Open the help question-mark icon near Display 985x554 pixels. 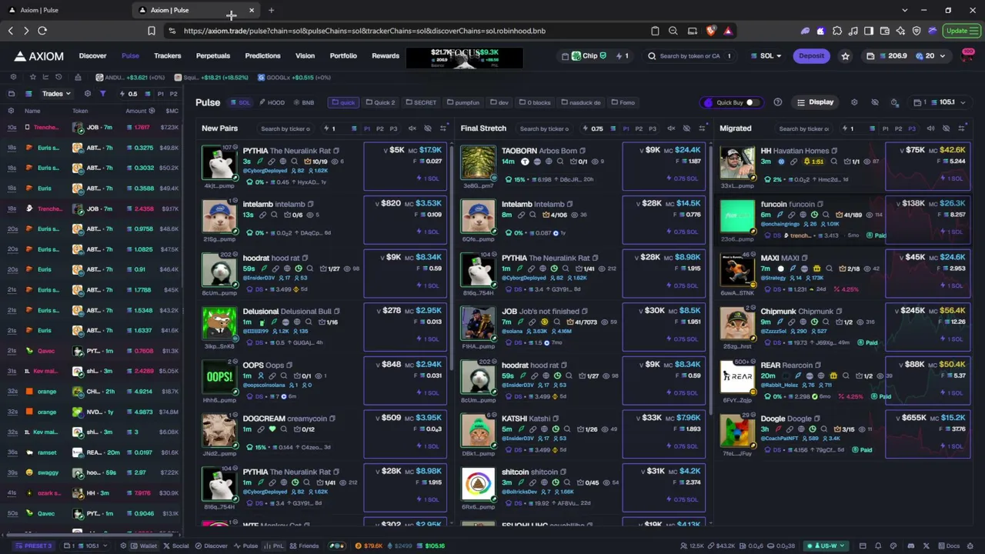777,102
